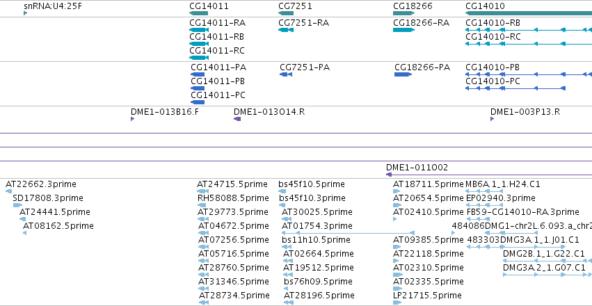Select EST AT05716.5prime

pyautogui.click(x=234, y=254)
